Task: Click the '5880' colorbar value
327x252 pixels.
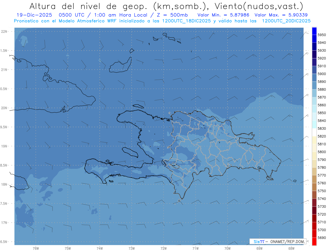Action: [322, 89]
